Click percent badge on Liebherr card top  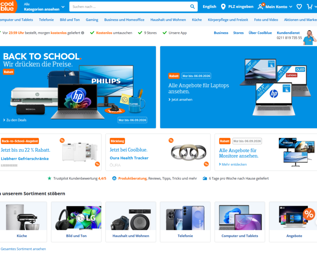[x=62, y=140]
